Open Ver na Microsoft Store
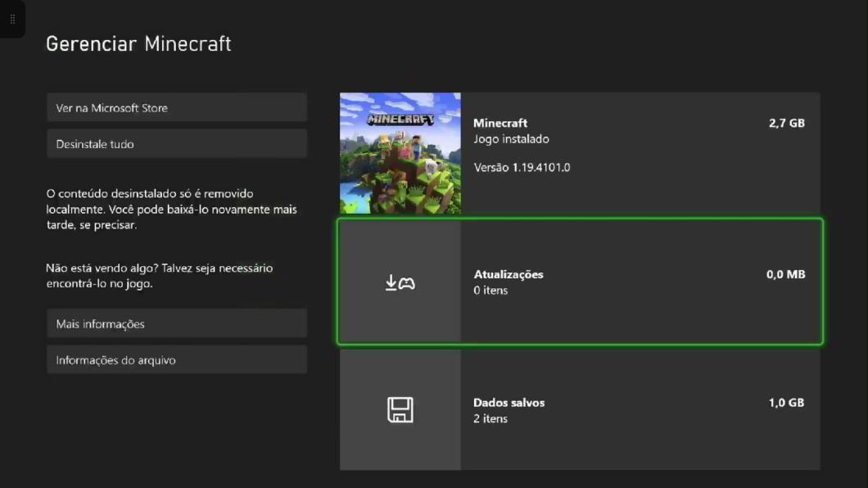 click(177, 107)
